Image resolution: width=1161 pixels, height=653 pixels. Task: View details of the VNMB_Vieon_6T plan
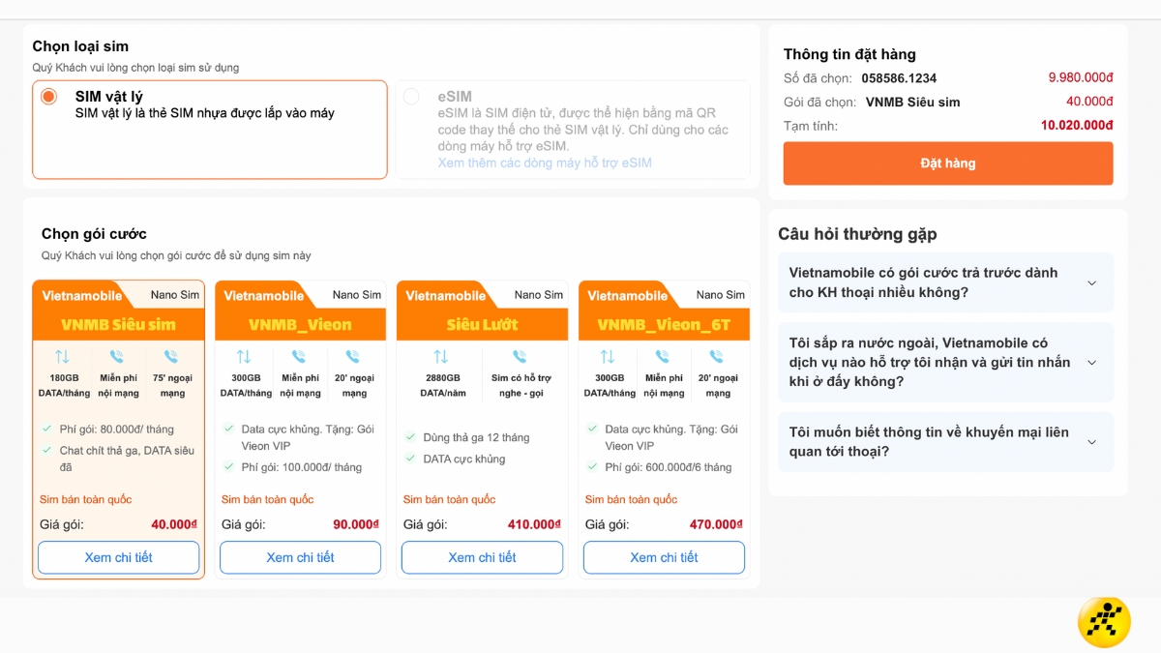664,557
